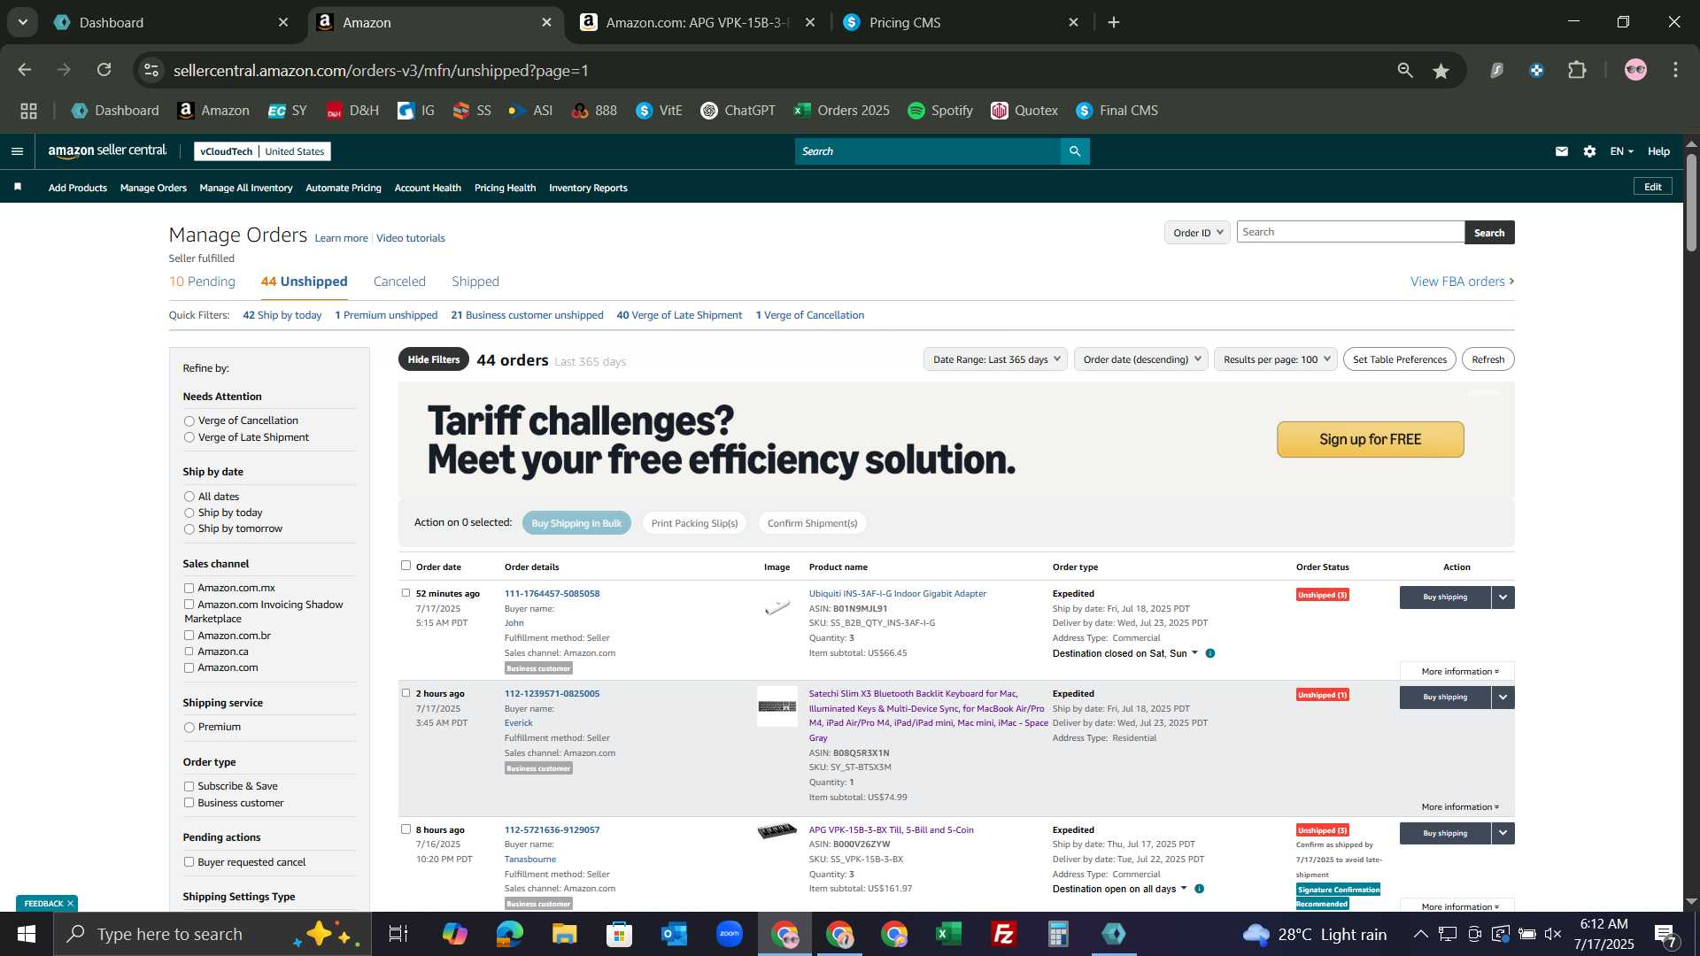This screenshot has width=1700, height=956.
Task: Open Excel from the taskbar
Action: (948, 934)
